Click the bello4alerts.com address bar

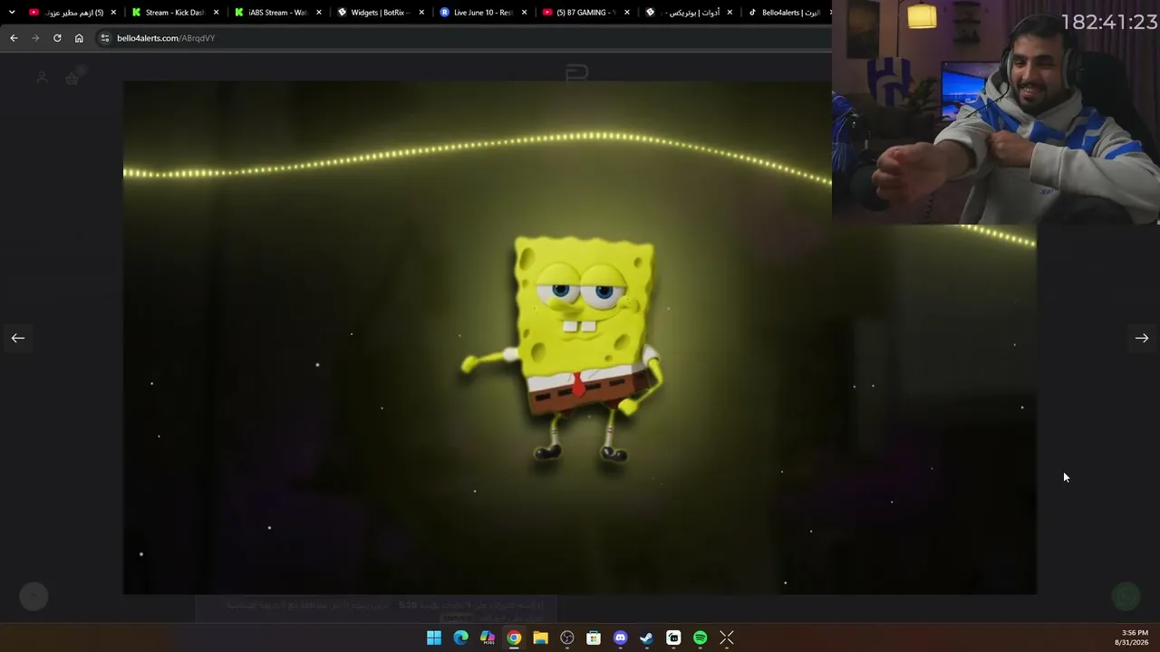(462, 38)
